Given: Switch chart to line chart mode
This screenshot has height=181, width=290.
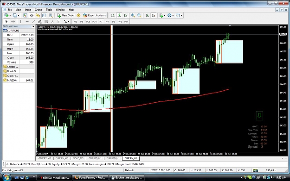Looking at the screenshot, I should coord(126,15).
